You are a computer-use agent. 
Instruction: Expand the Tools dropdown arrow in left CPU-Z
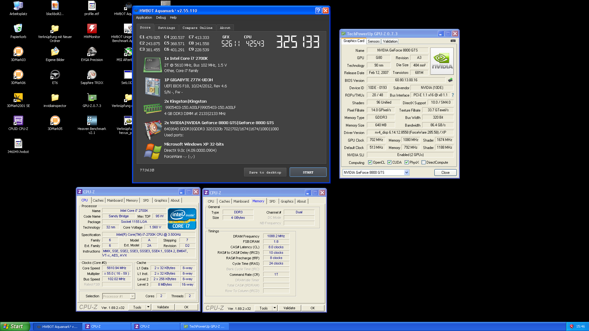point(148,307)
